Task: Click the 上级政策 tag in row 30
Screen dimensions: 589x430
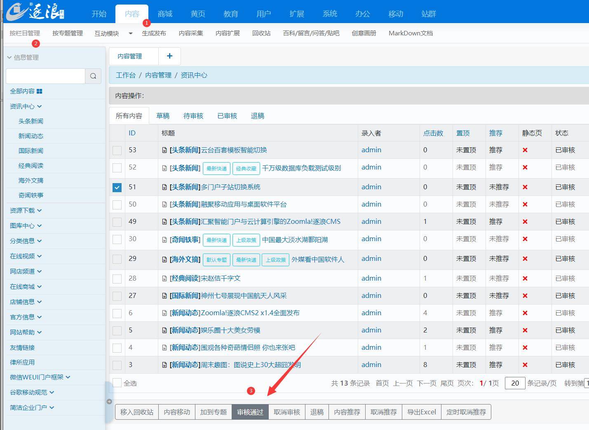Action: [246, 240]
